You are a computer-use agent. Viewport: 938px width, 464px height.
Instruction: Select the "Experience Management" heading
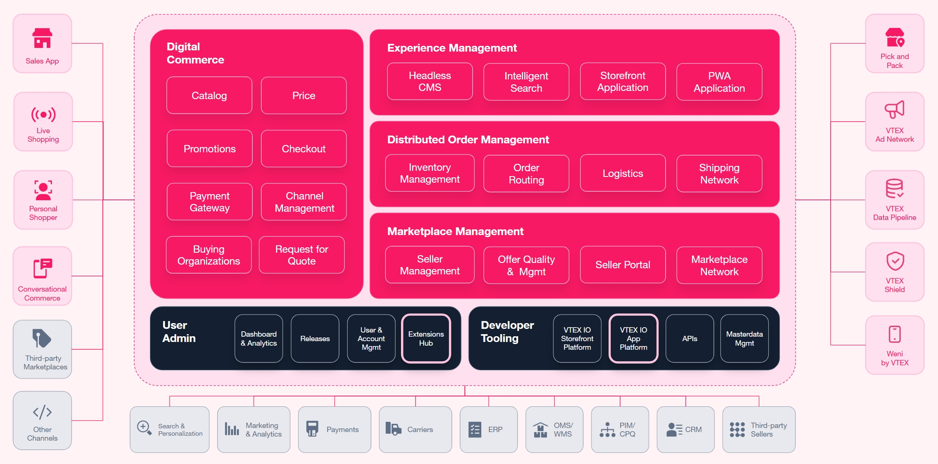click(x=452, y=48)
